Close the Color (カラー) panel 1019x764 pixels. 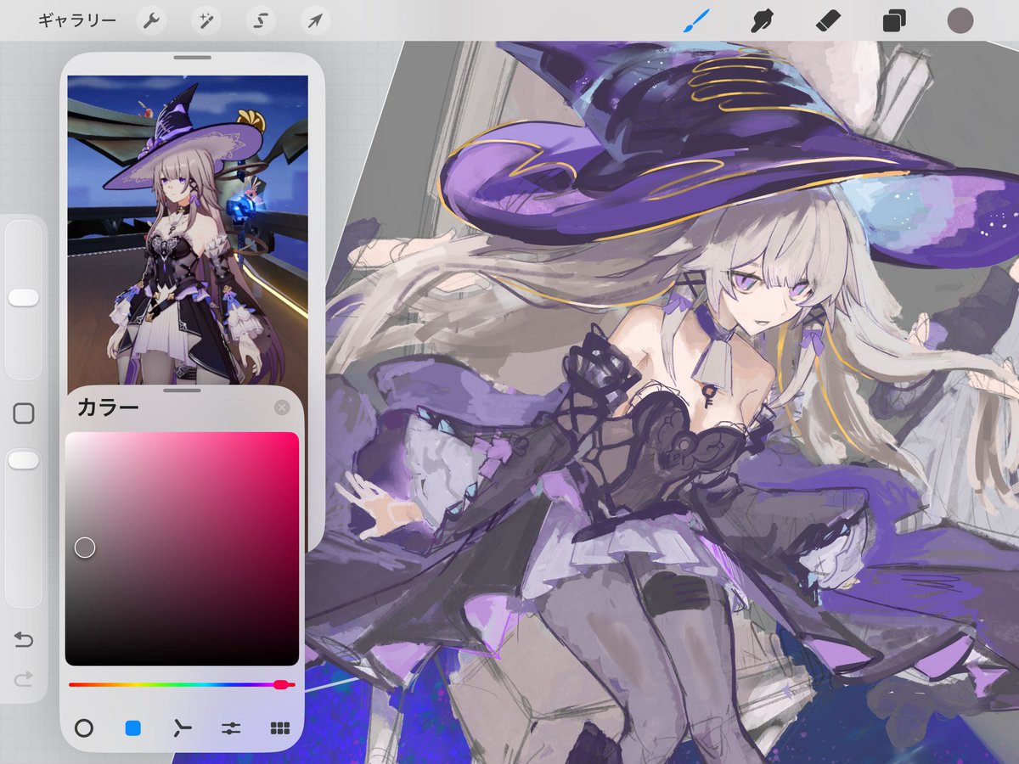tap(282, 408)
